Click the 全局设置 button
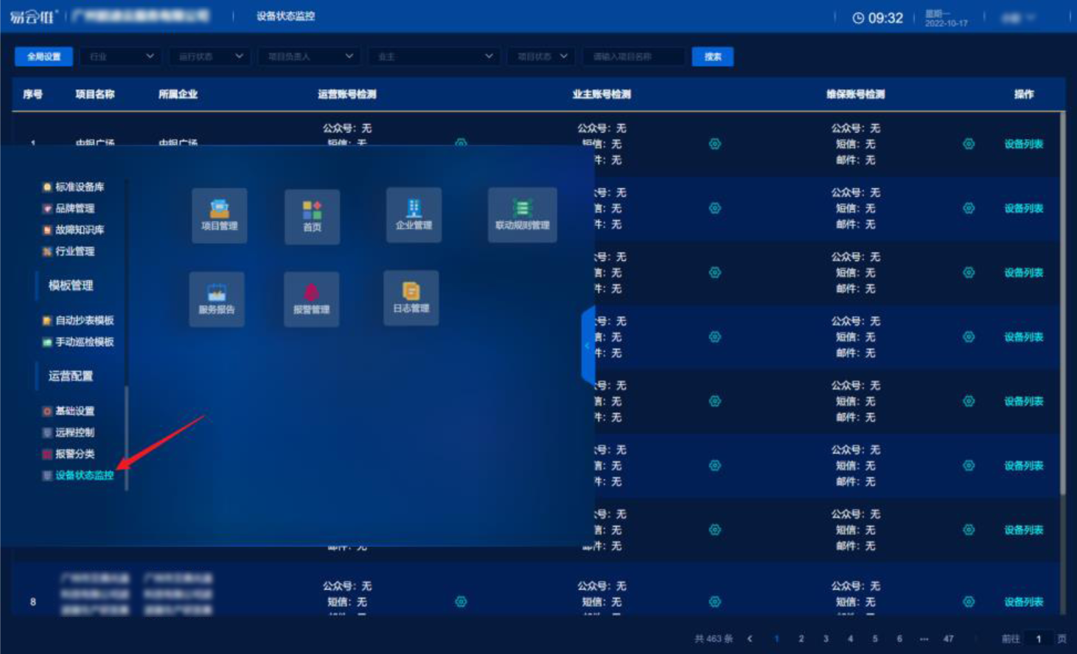The image size is (1077, 654). 43,57
